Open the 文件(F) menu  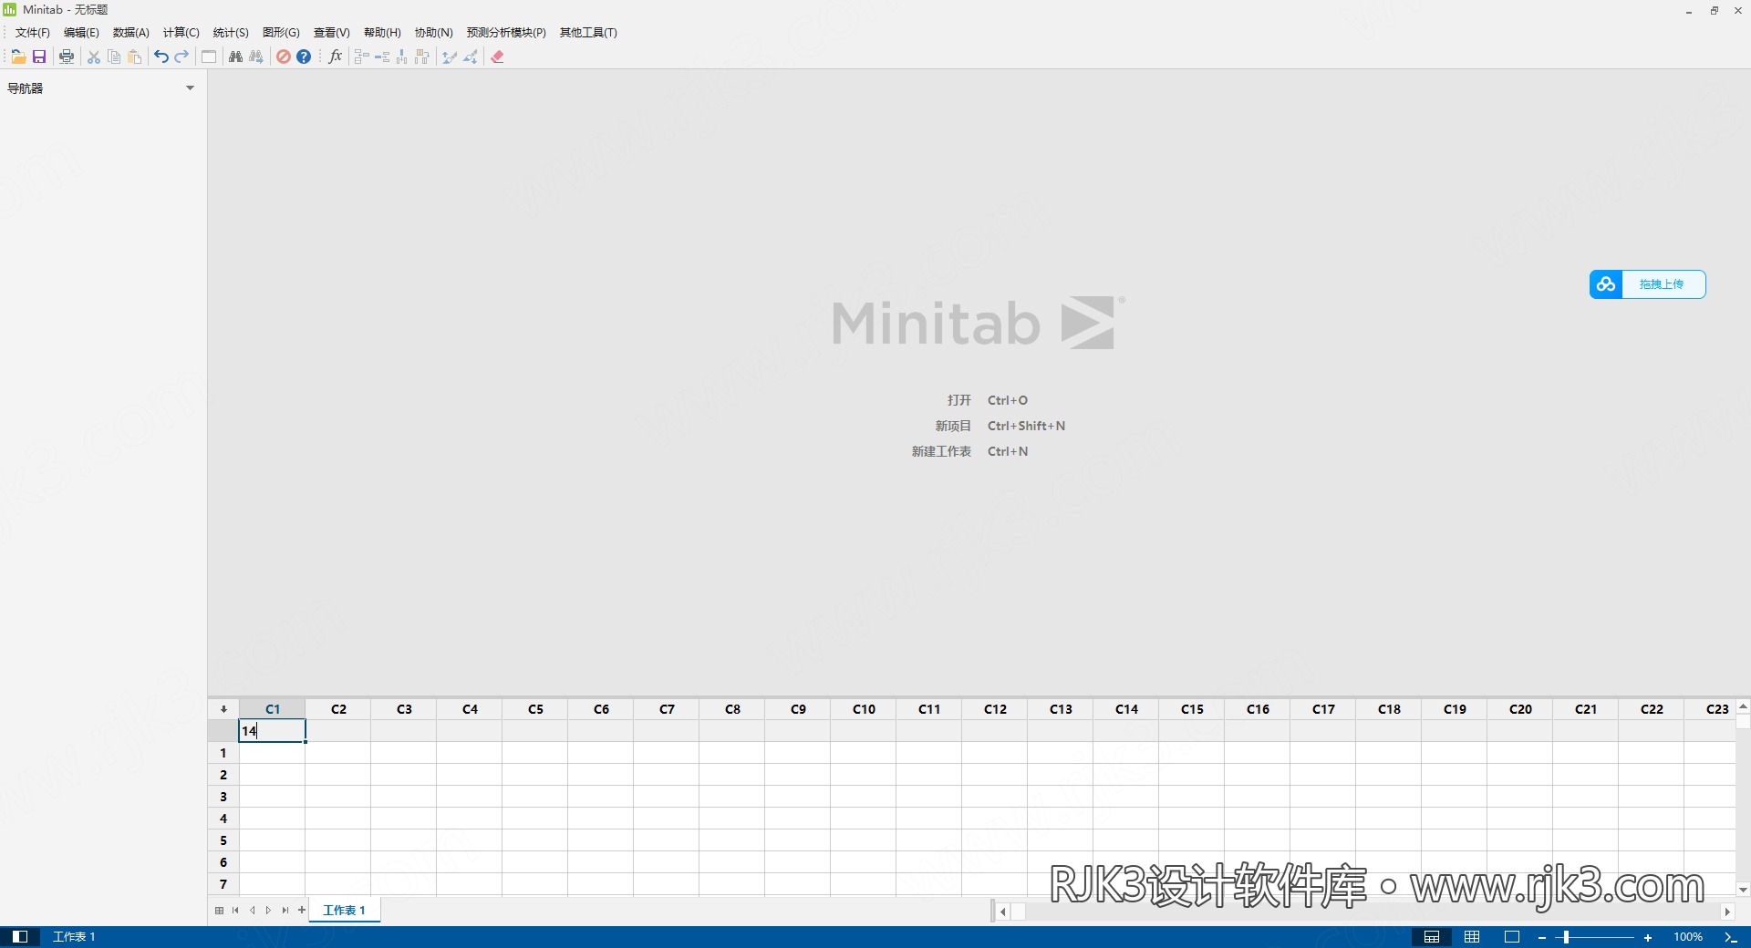(33, 33)
